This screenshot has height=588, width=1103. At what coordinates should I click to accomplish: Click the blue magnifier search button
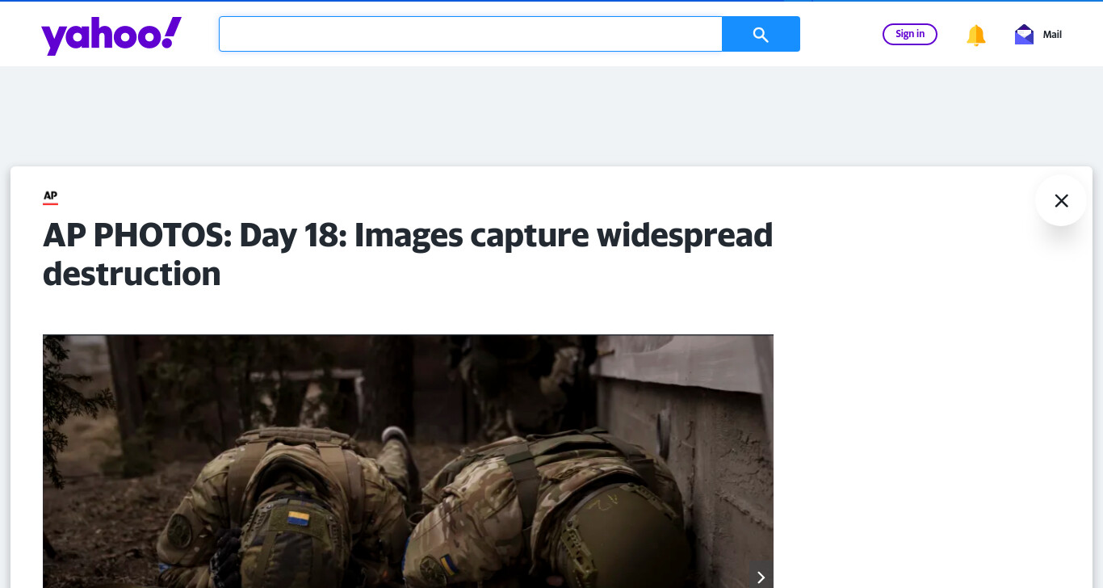[x=761, y=34]
